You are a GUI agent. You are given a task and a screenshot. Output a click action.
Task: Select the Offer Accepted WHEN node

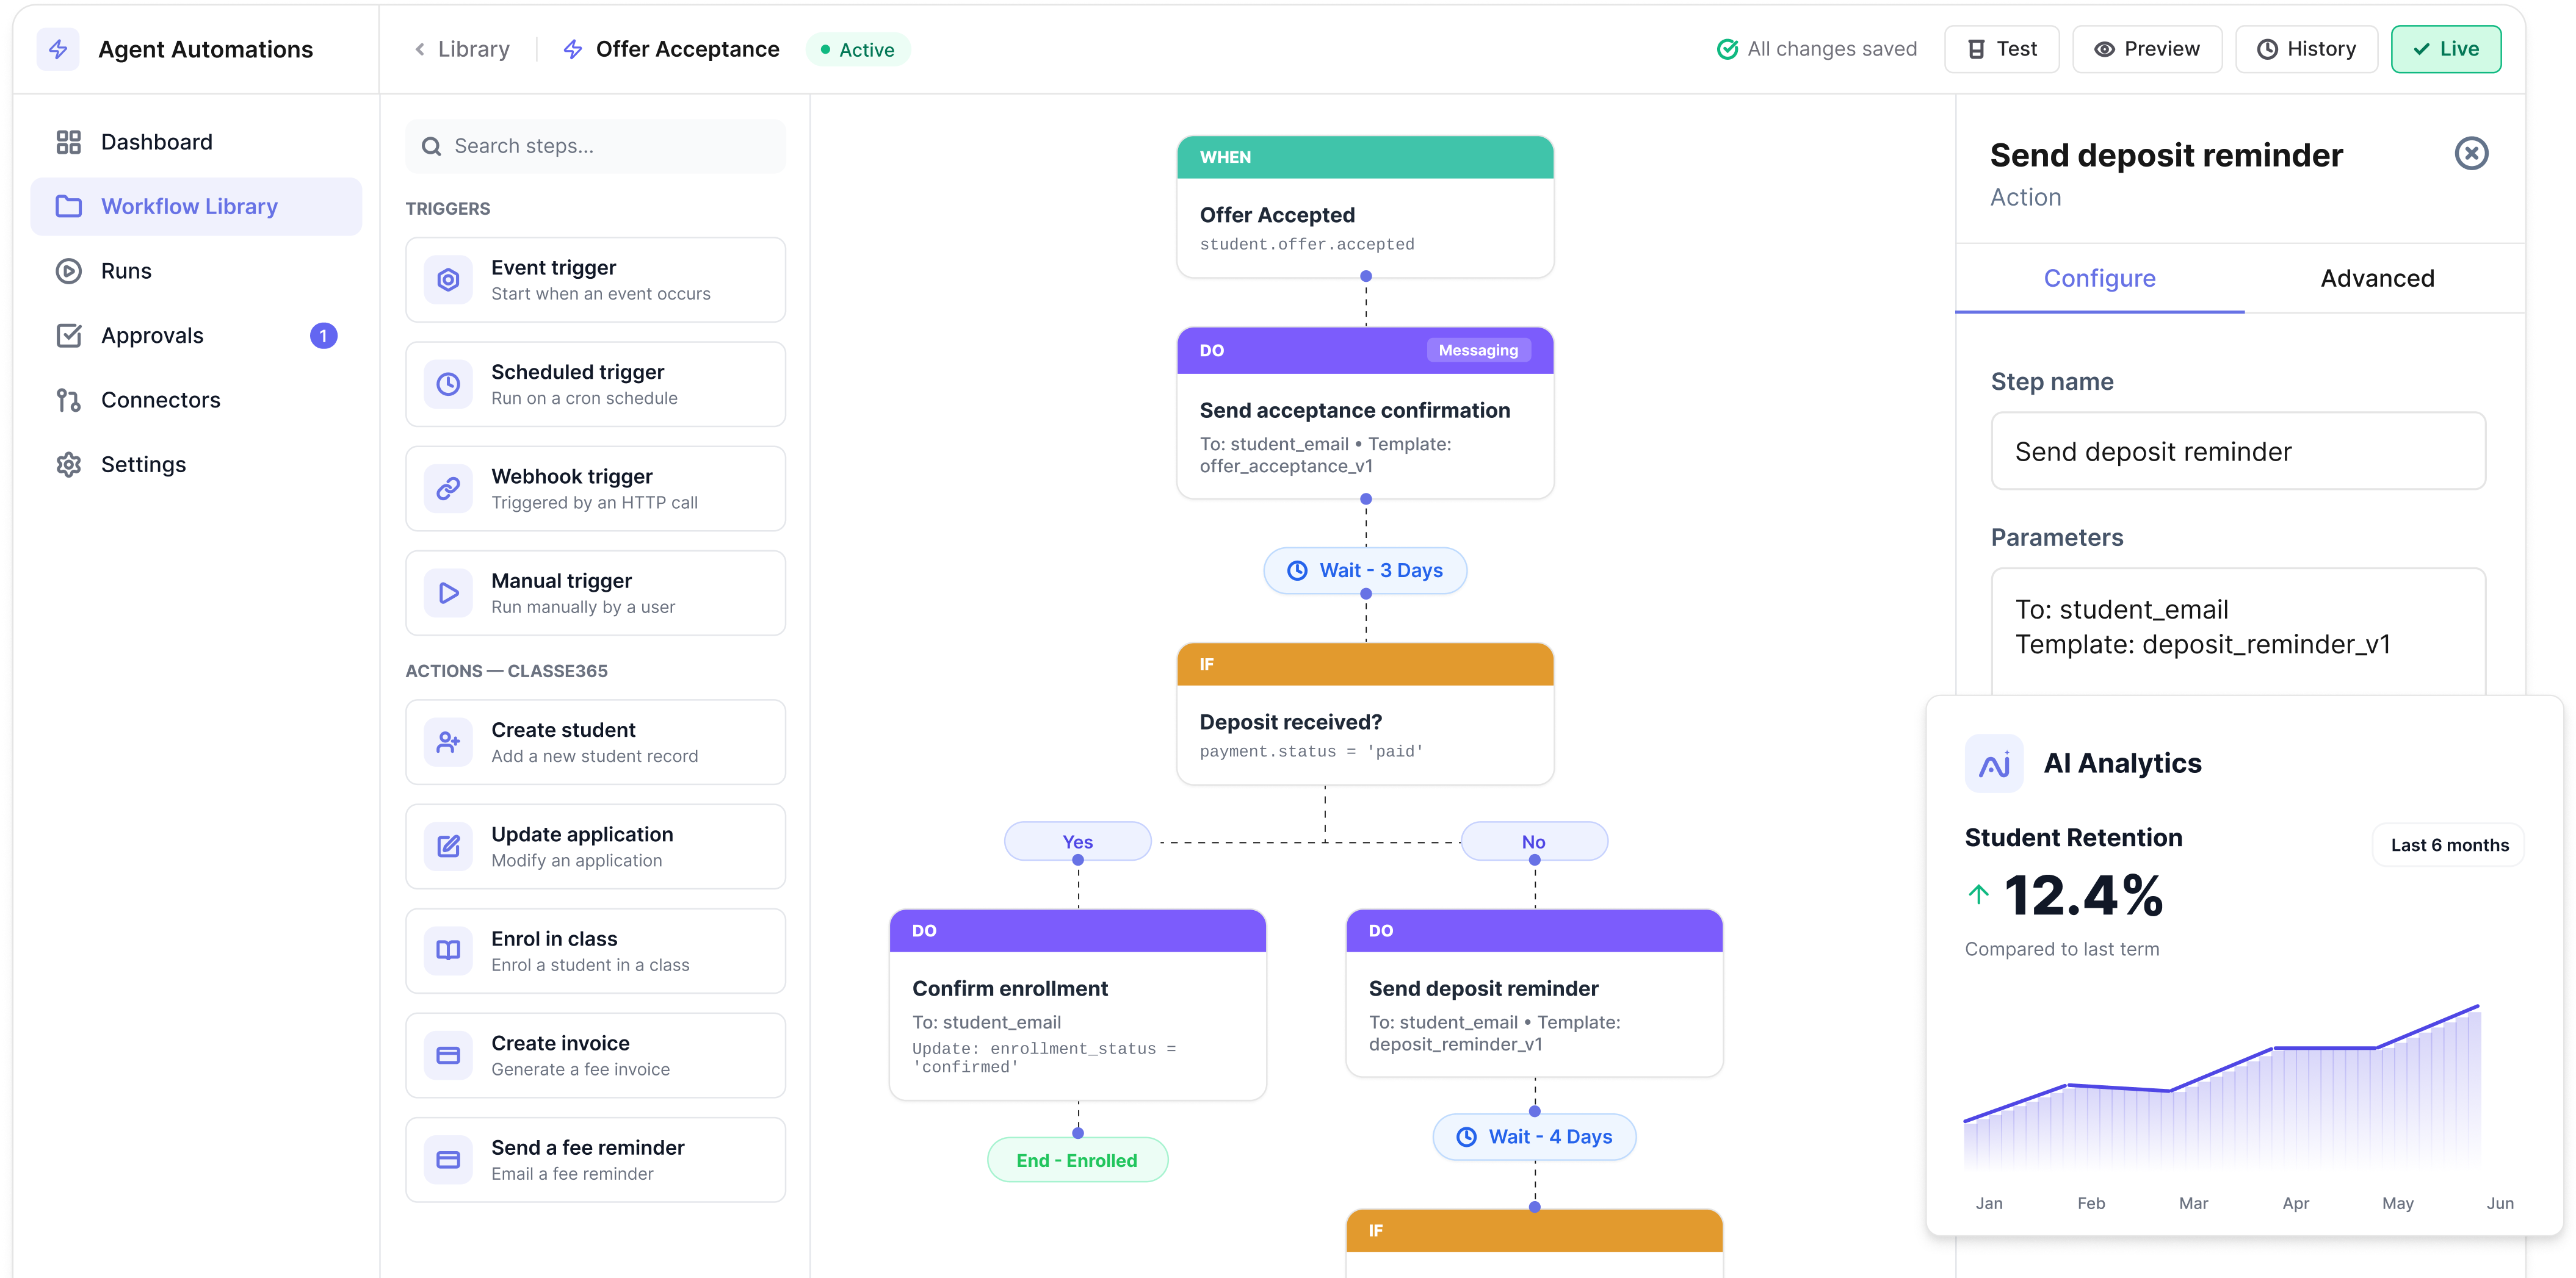[x=1365, y=207]
